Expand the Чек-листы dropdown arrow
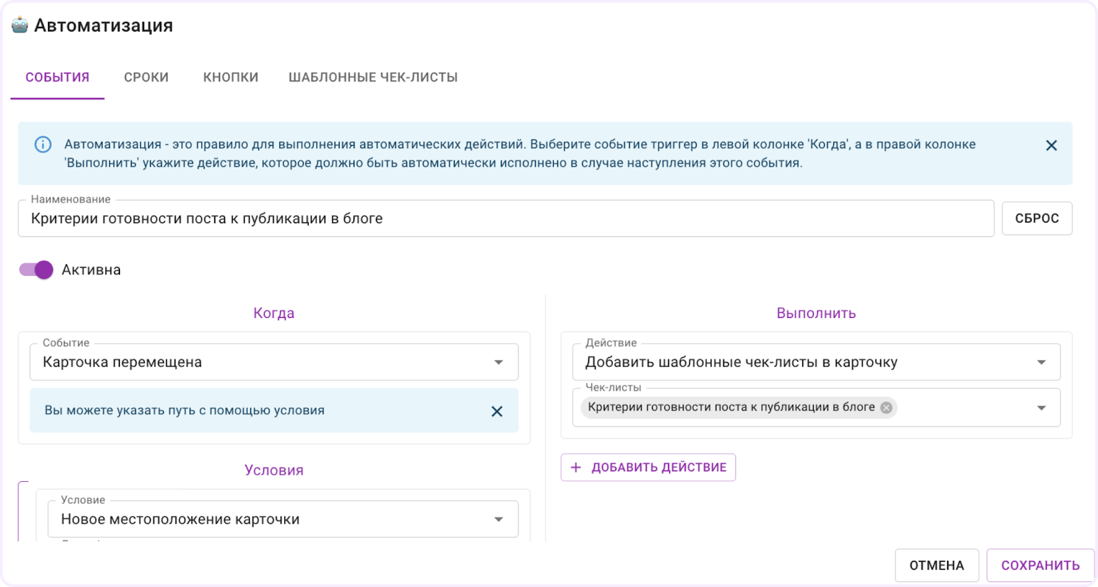The height and width of the screenshot is (587, 1098). (1041, 408)
